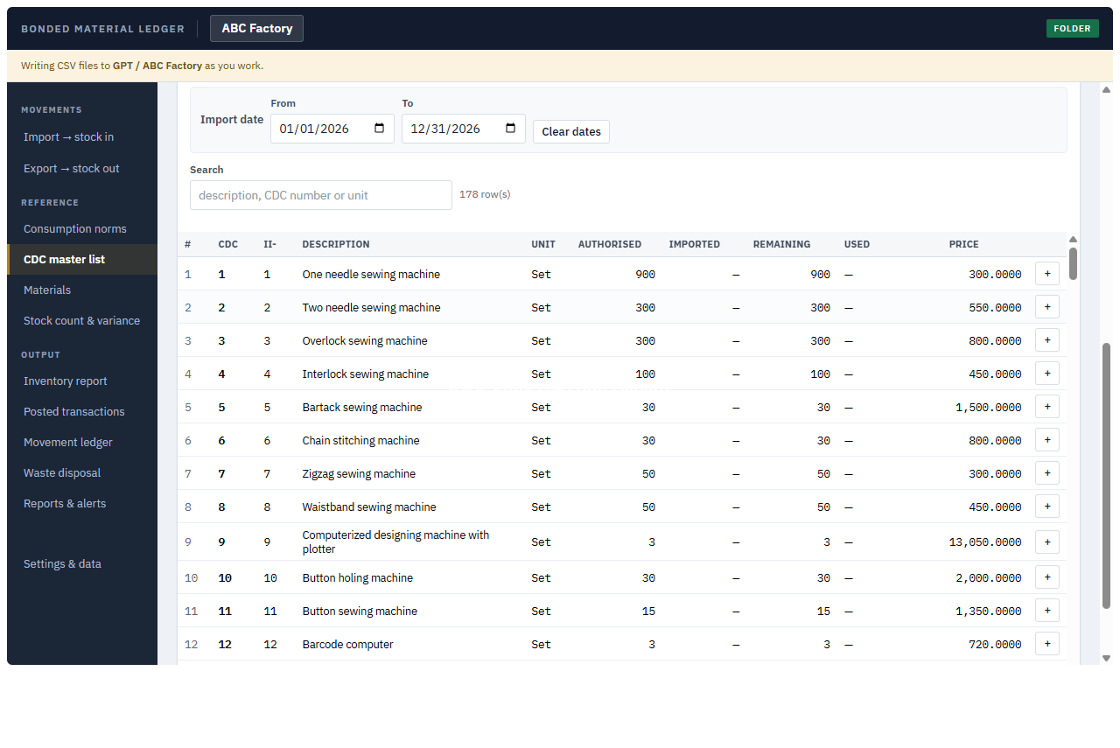Open the From date calendar picker icon
Image resolution: width=1120 pixels, height=748 pixels.
tap(379, 129)
